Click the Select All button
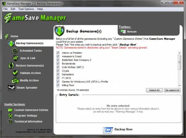 (154, 90)
